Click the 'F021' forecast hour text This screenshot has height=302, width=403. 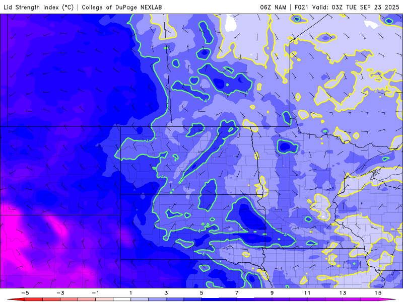coord(301,7)
